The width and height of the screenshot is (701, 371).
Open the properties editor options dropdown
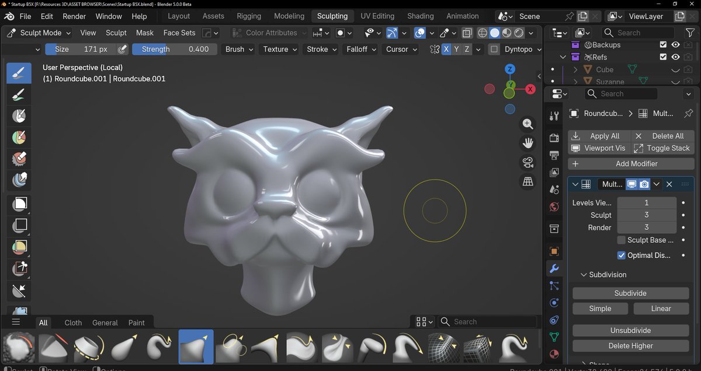pos(689,93)
